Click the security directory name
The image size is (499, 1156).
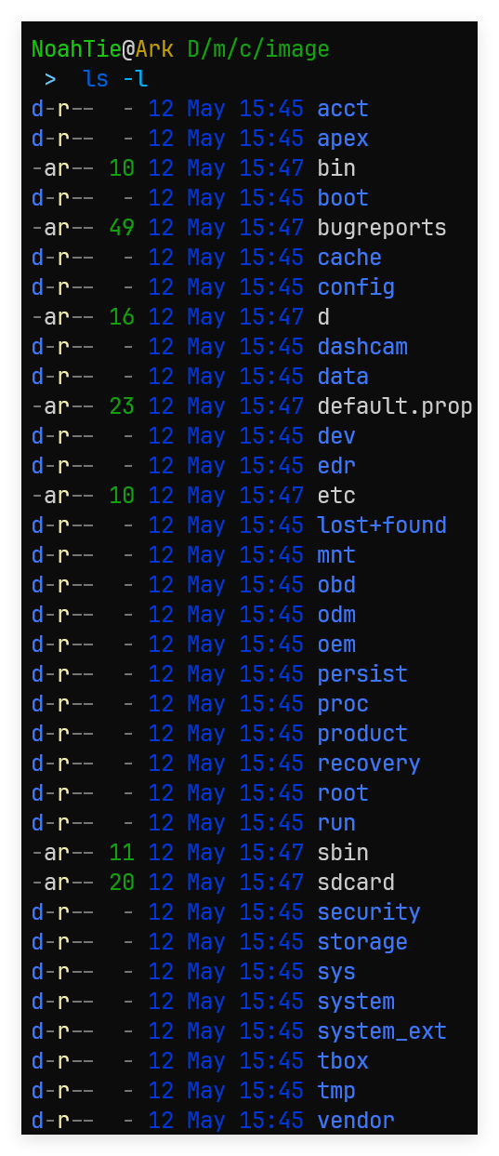(369, 912)
